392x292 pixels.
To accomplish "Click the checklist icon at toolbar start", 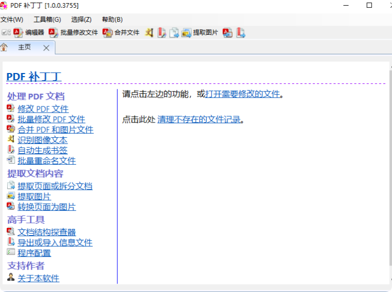I will [x=6, y=32].
